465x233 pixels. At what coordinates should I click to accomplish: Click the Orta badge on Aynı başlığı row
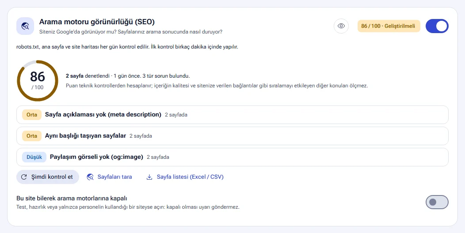(32, 136)
